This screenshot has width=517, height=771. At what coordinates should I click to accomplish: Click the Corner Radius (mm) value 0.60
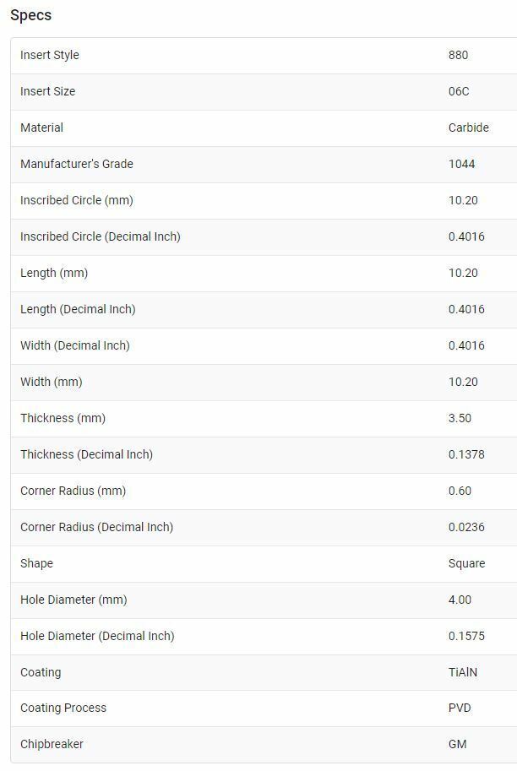click(460, 491)
